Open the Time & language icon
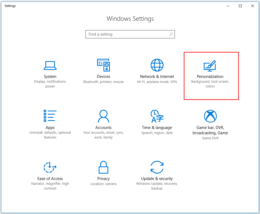260x214 pixels. click(x=157, y=116)
